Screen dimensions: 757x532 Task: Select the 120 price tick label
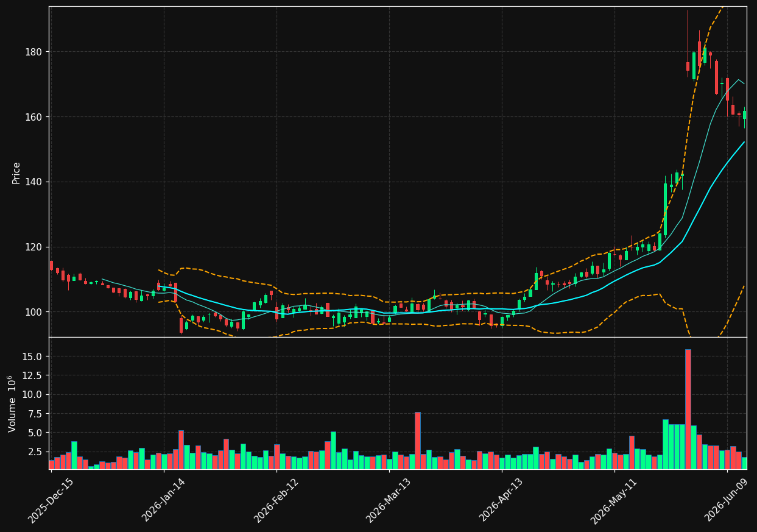click(33, 247)
